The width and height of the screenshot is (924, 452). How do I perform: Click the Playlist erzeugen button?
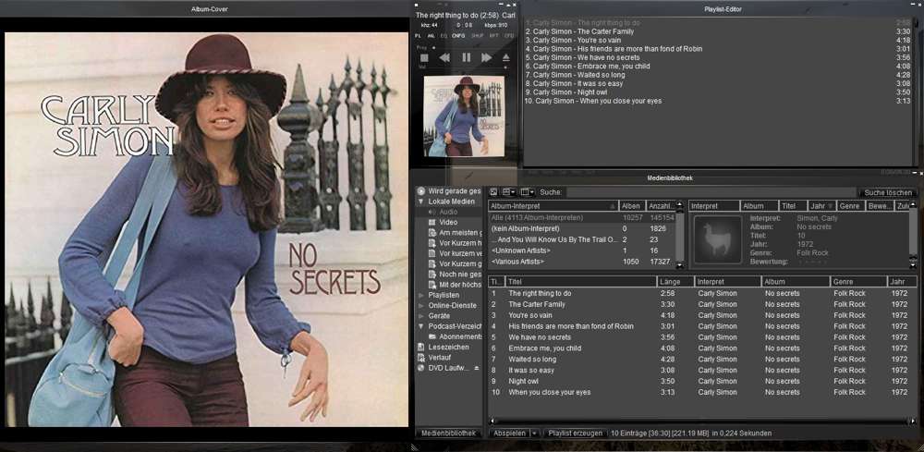pyautogui.click(x=575, y=433)
